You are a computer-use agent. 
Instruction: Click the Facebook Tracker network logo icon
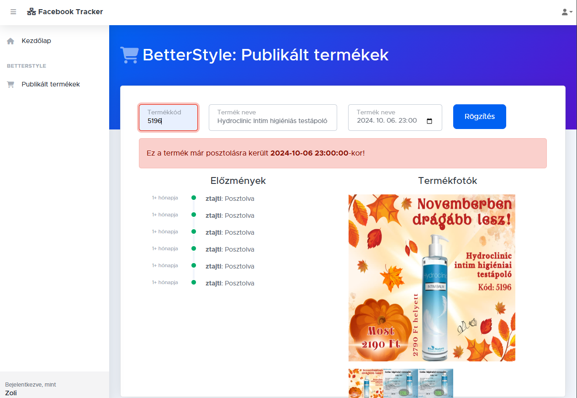(32, 12)
